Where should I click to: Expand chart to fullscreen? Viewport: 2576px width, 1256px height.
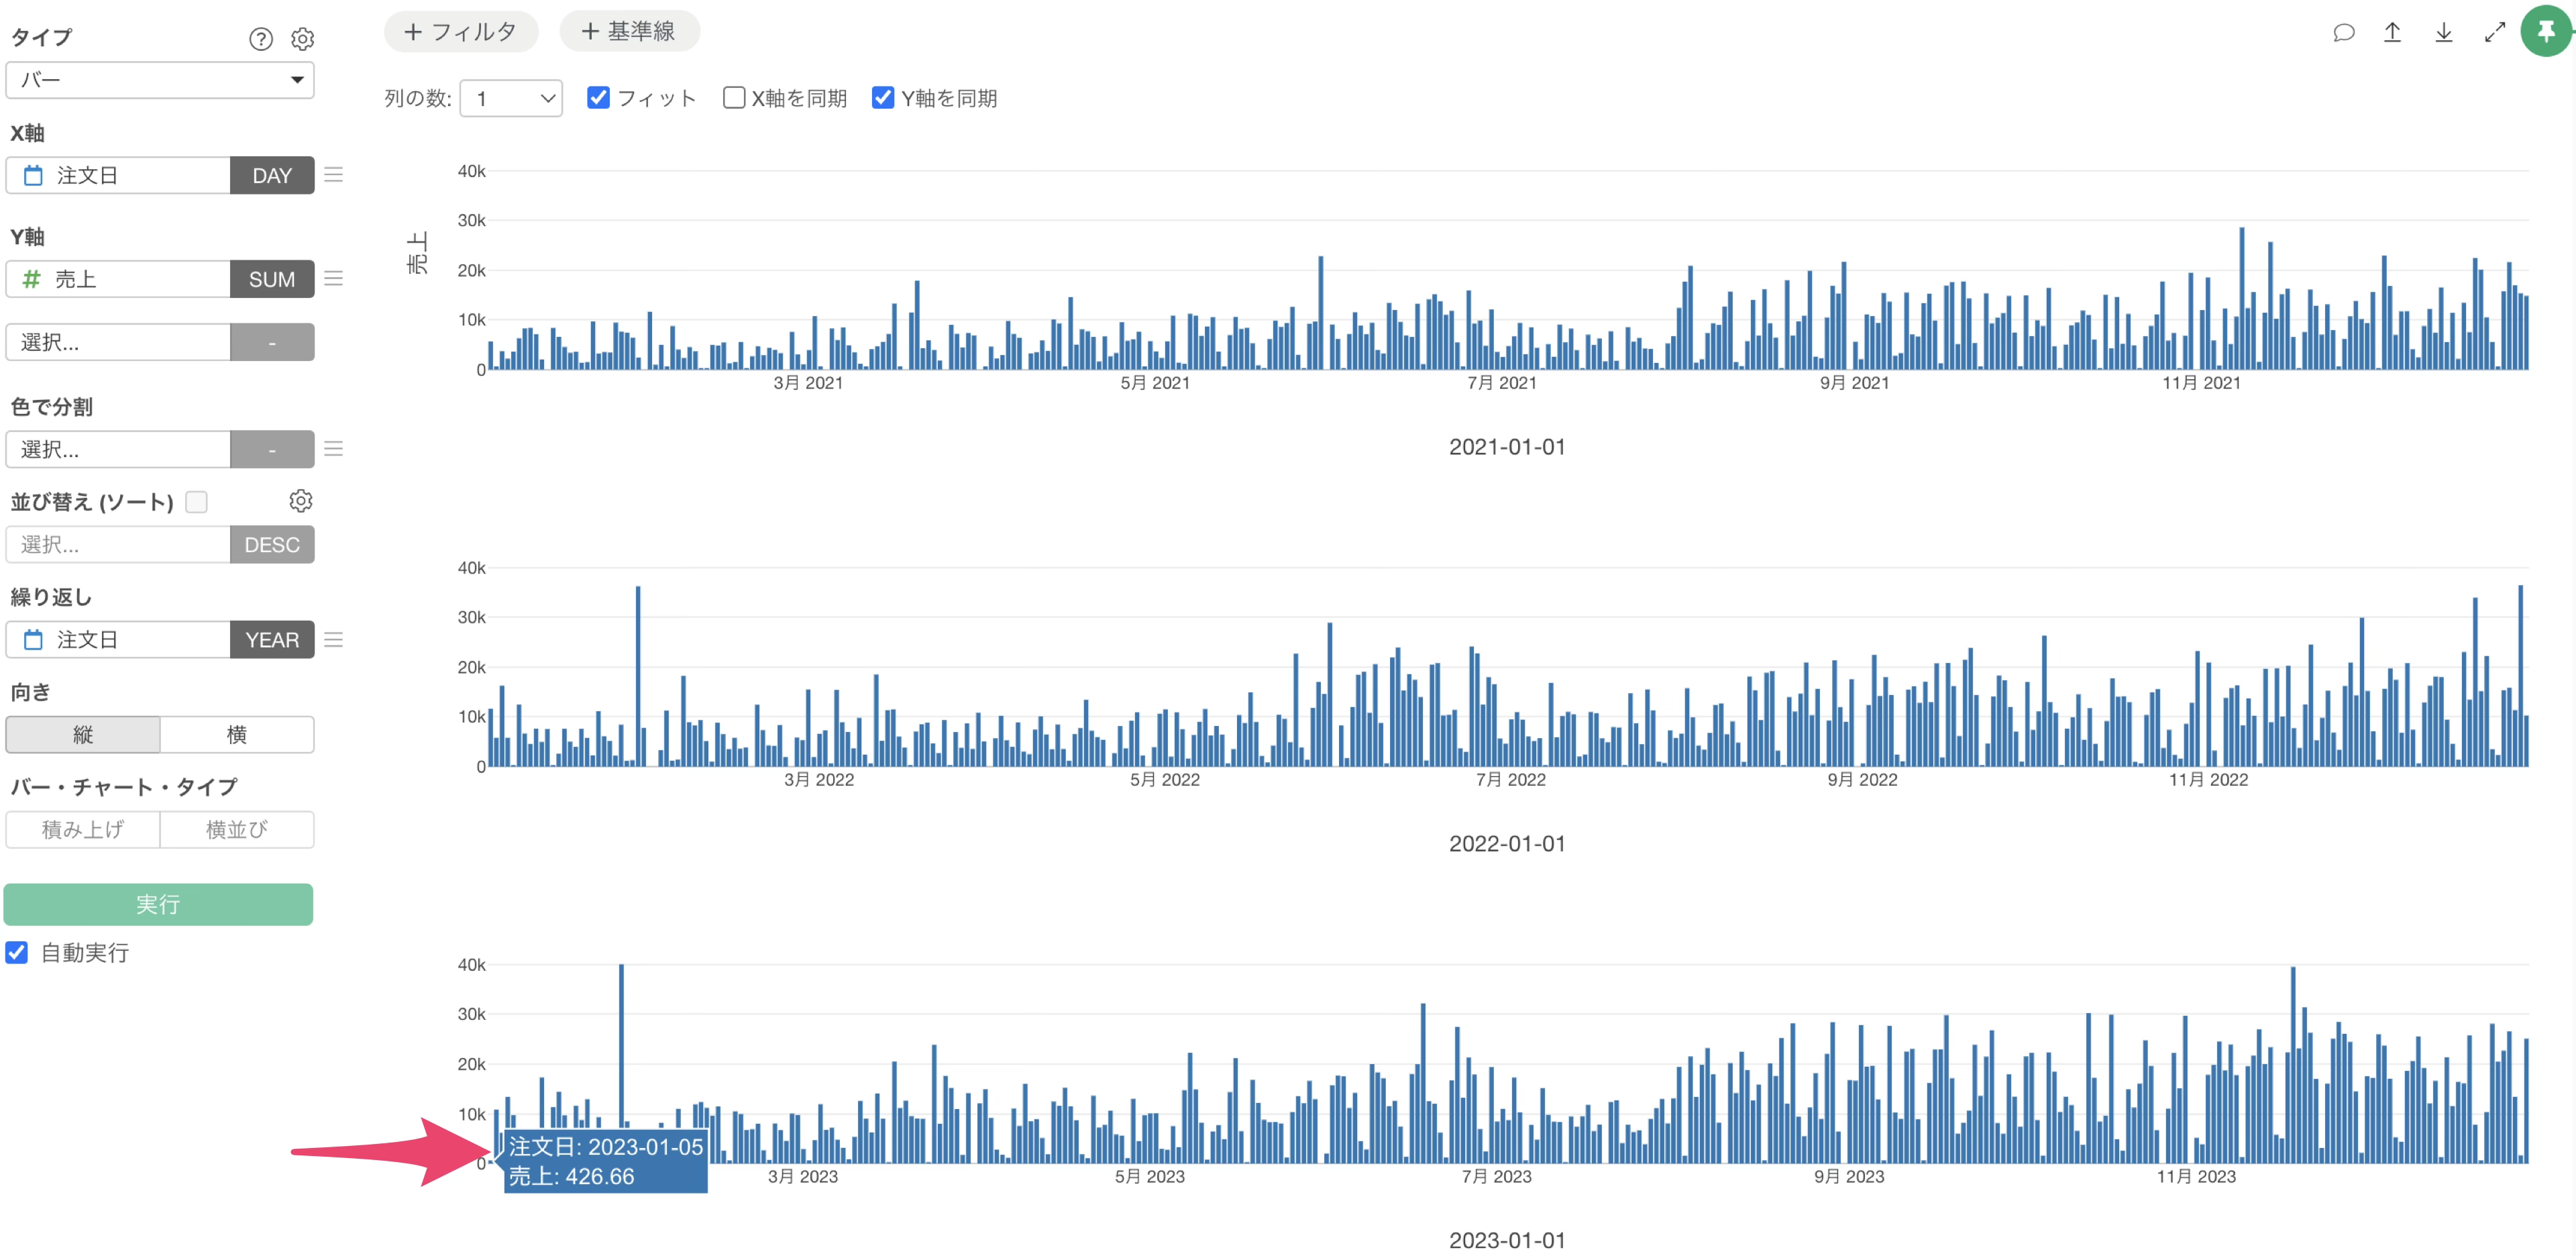(x=2494, y=32)
